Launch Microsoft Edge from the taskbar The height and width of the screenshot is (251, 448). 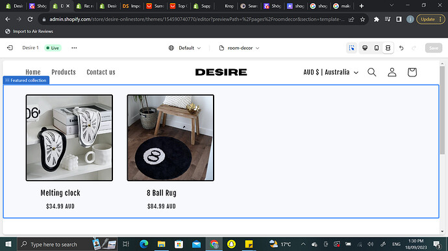point(143,244)
